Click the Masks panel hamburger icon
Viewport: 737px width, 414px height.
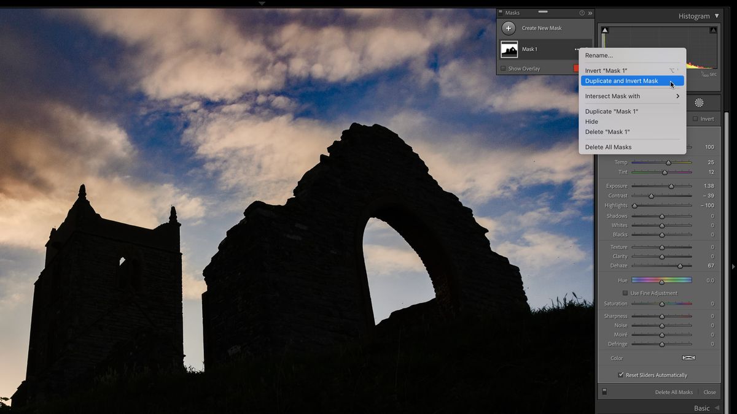[500, 12]
